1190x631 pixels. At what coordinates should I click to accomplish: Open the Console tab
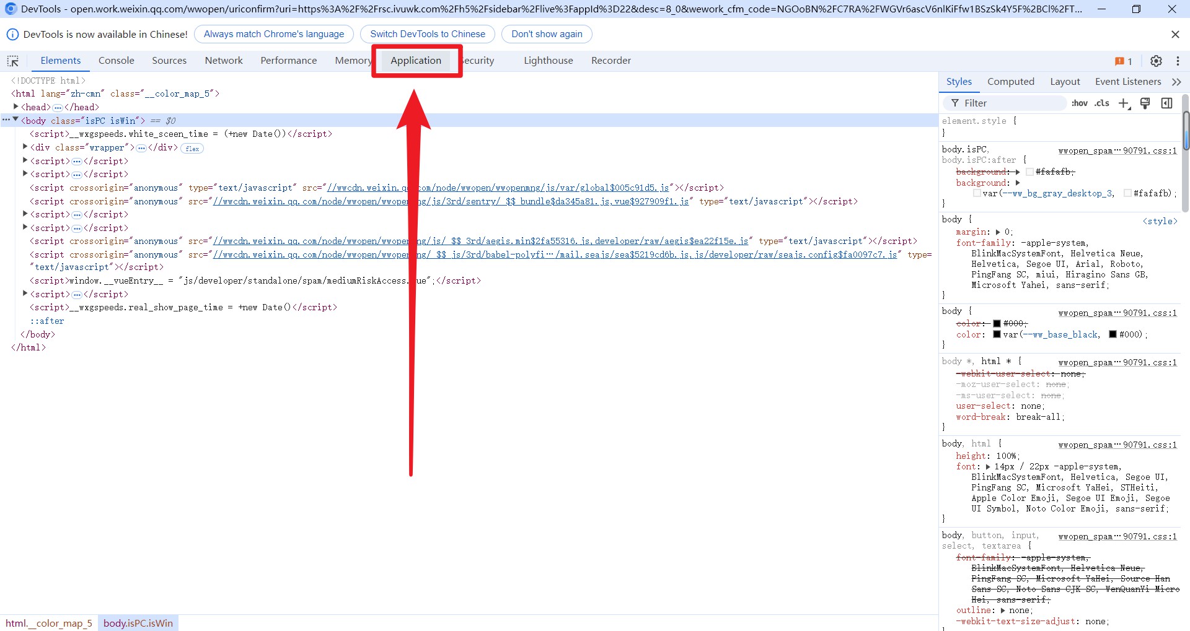tap(117, 61)
